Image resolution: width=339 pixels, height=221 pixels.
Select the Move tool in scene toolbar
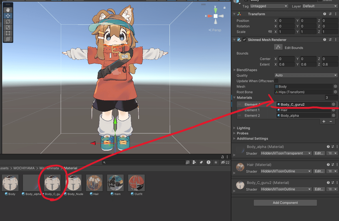8,16
